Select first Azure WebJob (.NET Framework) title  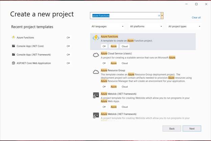(119, 94)
